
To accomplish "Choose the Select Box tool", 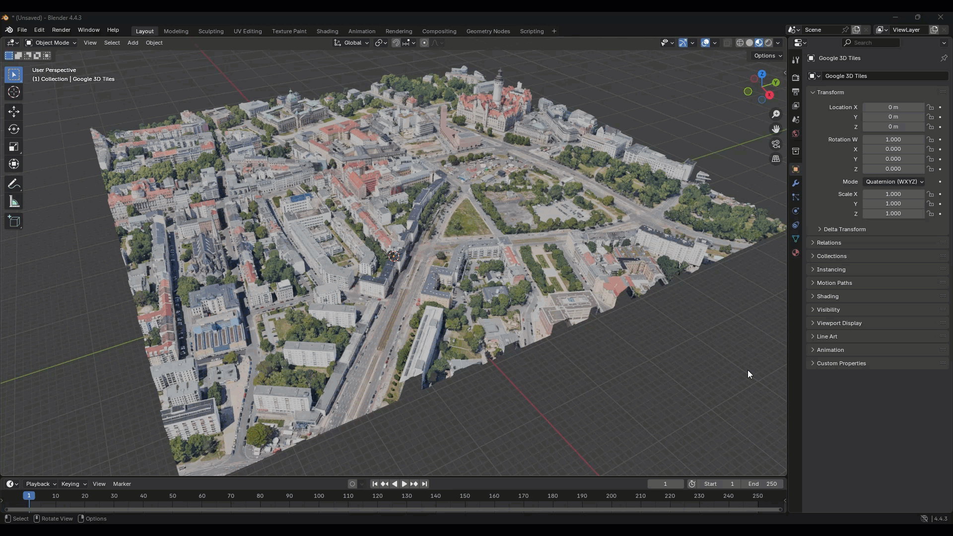I will [14, 74].
